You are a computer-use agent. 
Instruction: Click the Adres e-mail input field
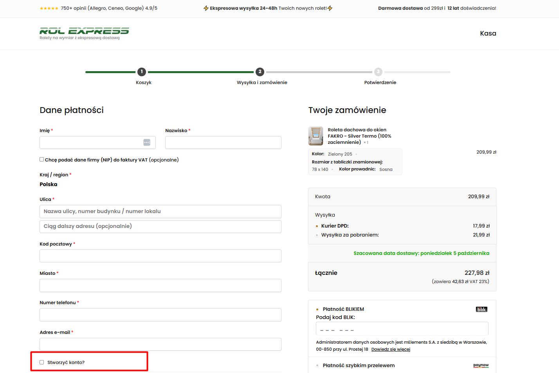click(160, 344)
